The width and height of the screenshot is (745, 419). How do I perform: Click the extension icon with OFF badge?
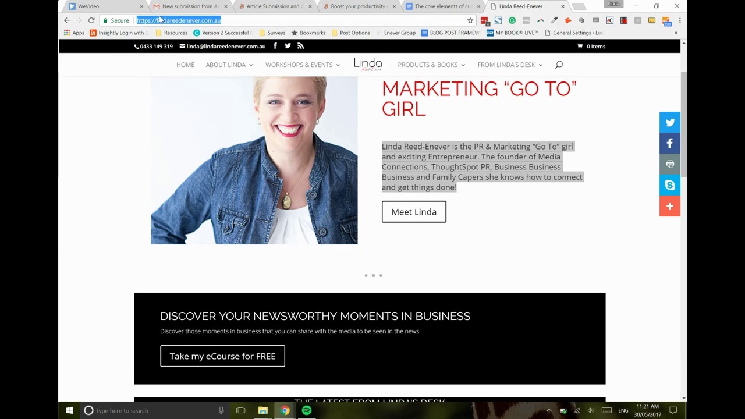[666, 21]
